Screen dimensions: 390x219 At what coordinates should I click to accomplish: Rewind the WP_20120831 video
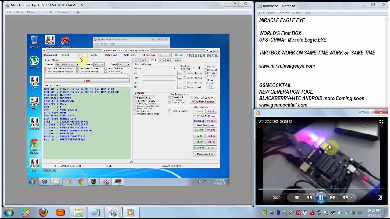tap(309, 197)
